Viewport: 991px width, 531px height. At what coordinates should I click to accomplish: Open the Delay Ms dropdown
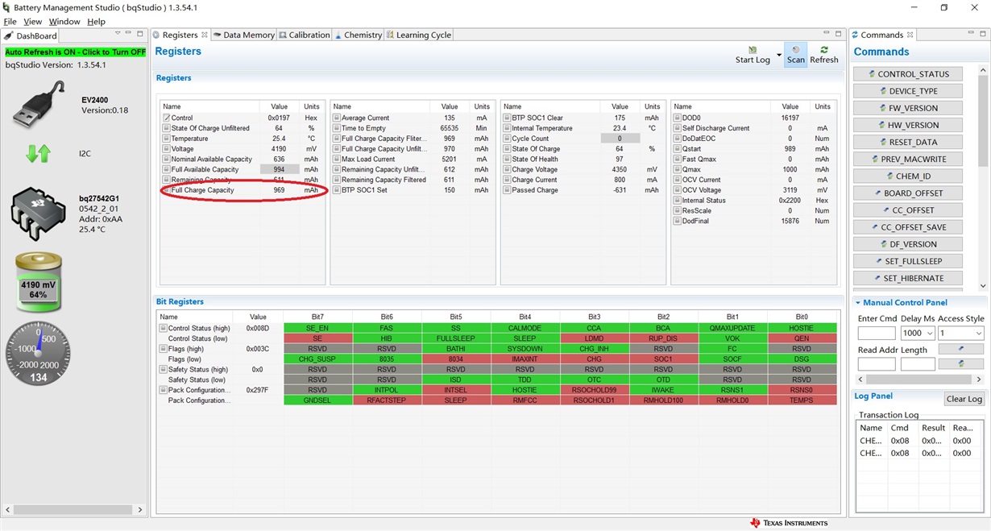pos(928,334)
